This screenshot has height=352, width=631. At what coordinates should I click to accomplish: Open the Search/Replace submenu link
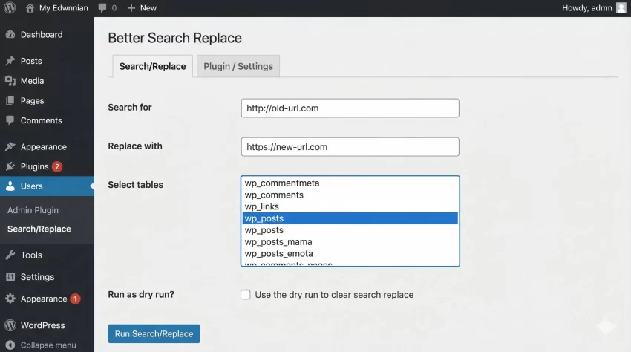39,229
